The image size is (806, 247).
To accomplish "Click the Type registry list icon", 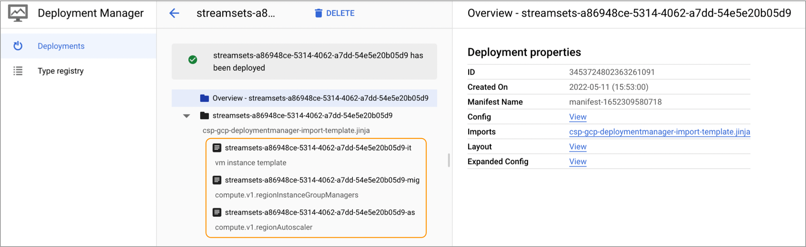I will coord(18,71).
